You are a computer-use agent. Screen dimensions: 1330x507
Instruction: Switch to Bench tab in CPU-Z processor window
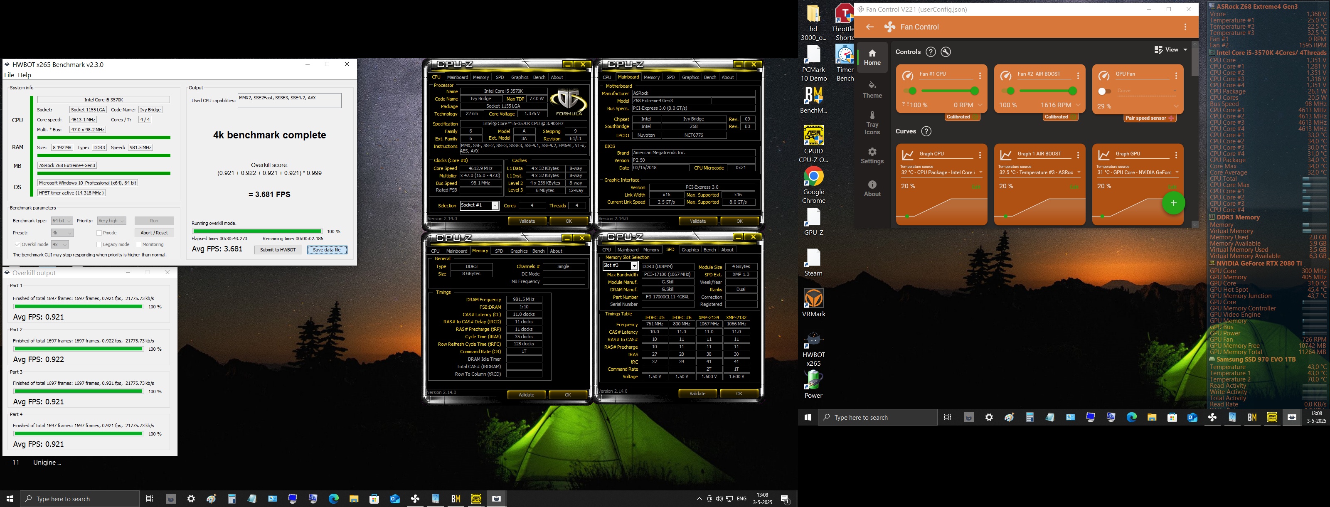(539, 77)
